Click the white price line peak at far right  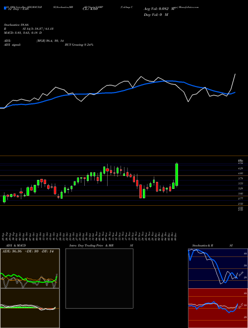(235, 74)
